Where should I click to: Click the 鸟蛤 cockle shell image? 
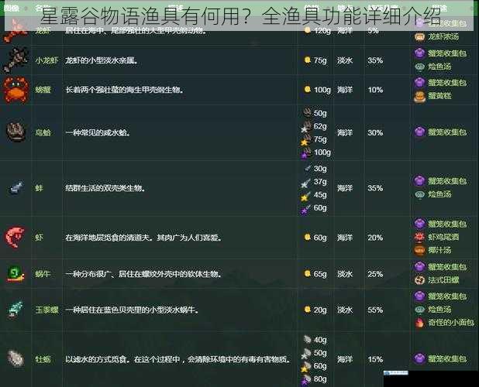pos(16,132)
